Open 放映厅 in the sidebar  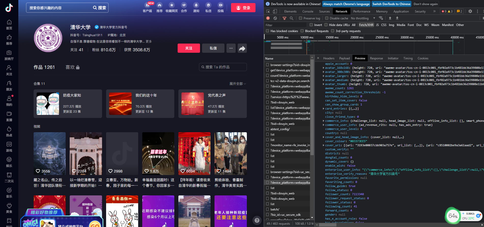(9, 55)
